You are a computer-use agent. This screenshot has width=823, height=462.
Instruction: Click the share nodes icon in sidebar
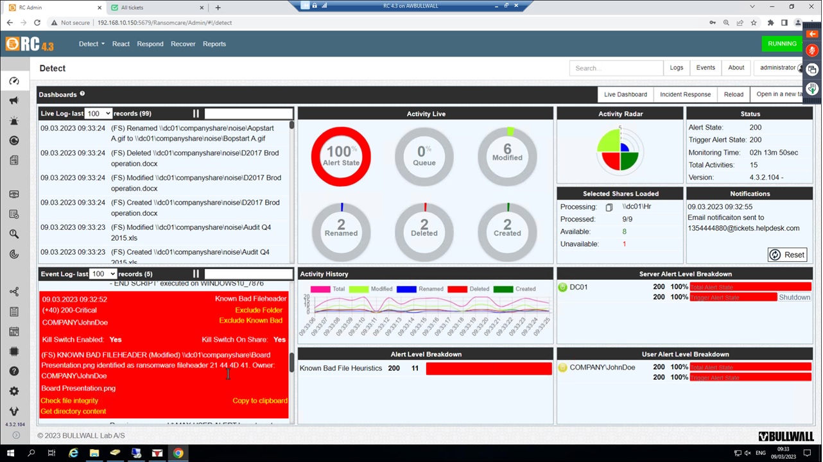coord(14,291)
